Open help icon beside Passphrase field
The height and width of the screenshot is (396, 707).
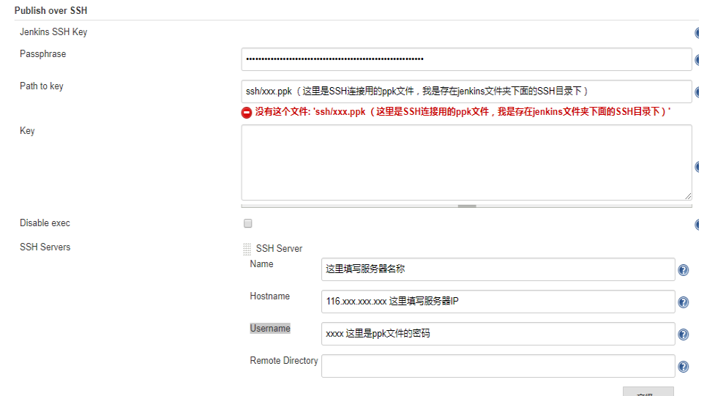pos(697,59)
